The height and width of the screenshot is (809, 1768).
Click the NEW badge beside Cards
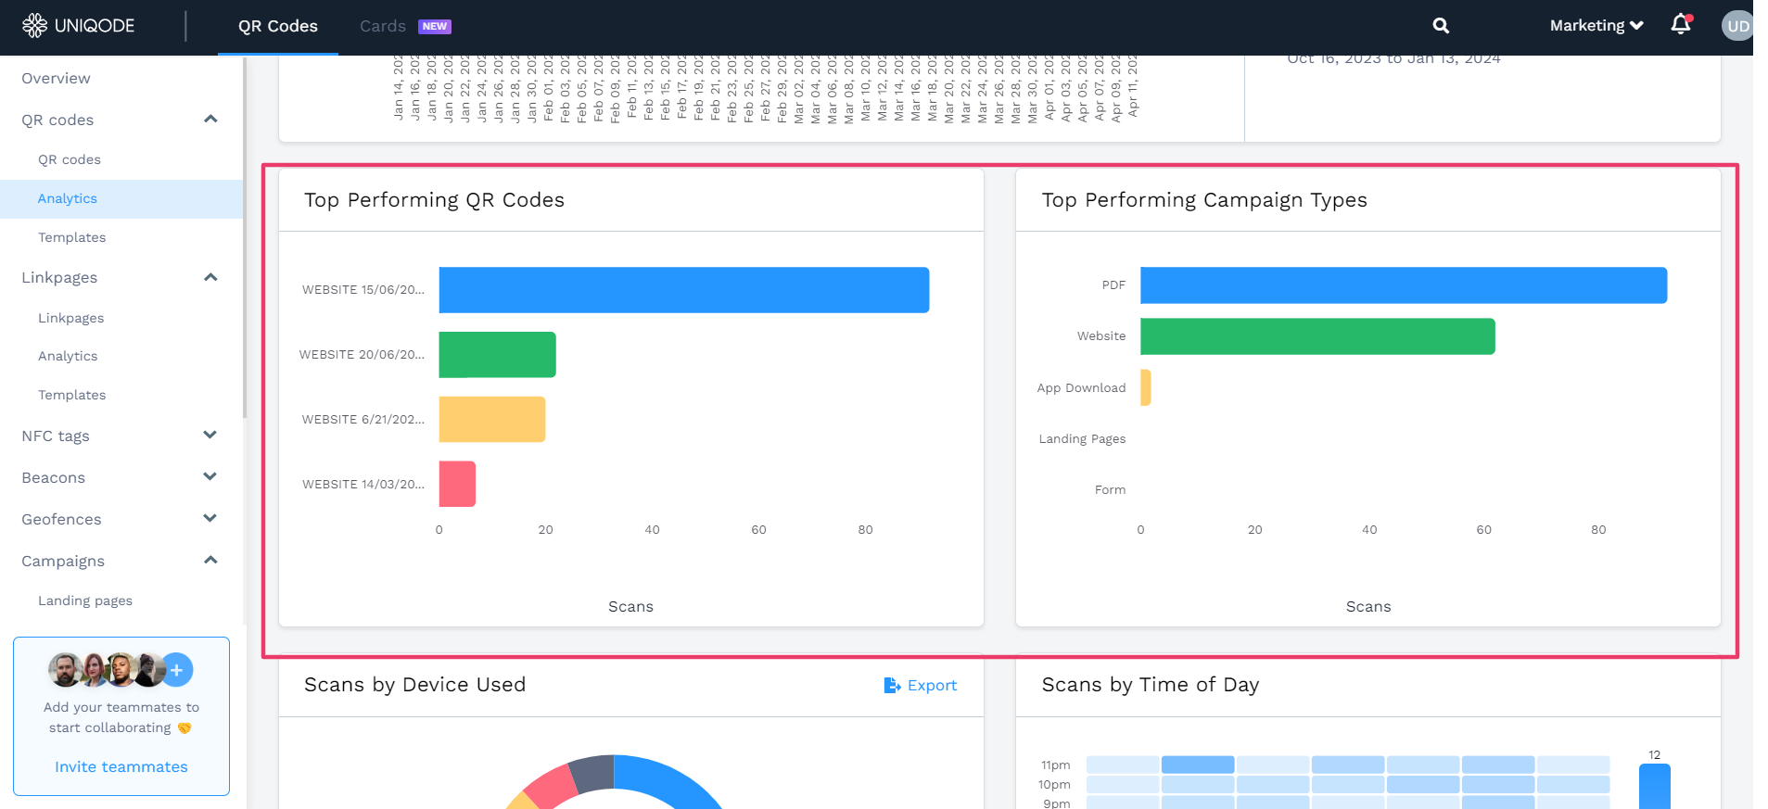pos(435,26)
